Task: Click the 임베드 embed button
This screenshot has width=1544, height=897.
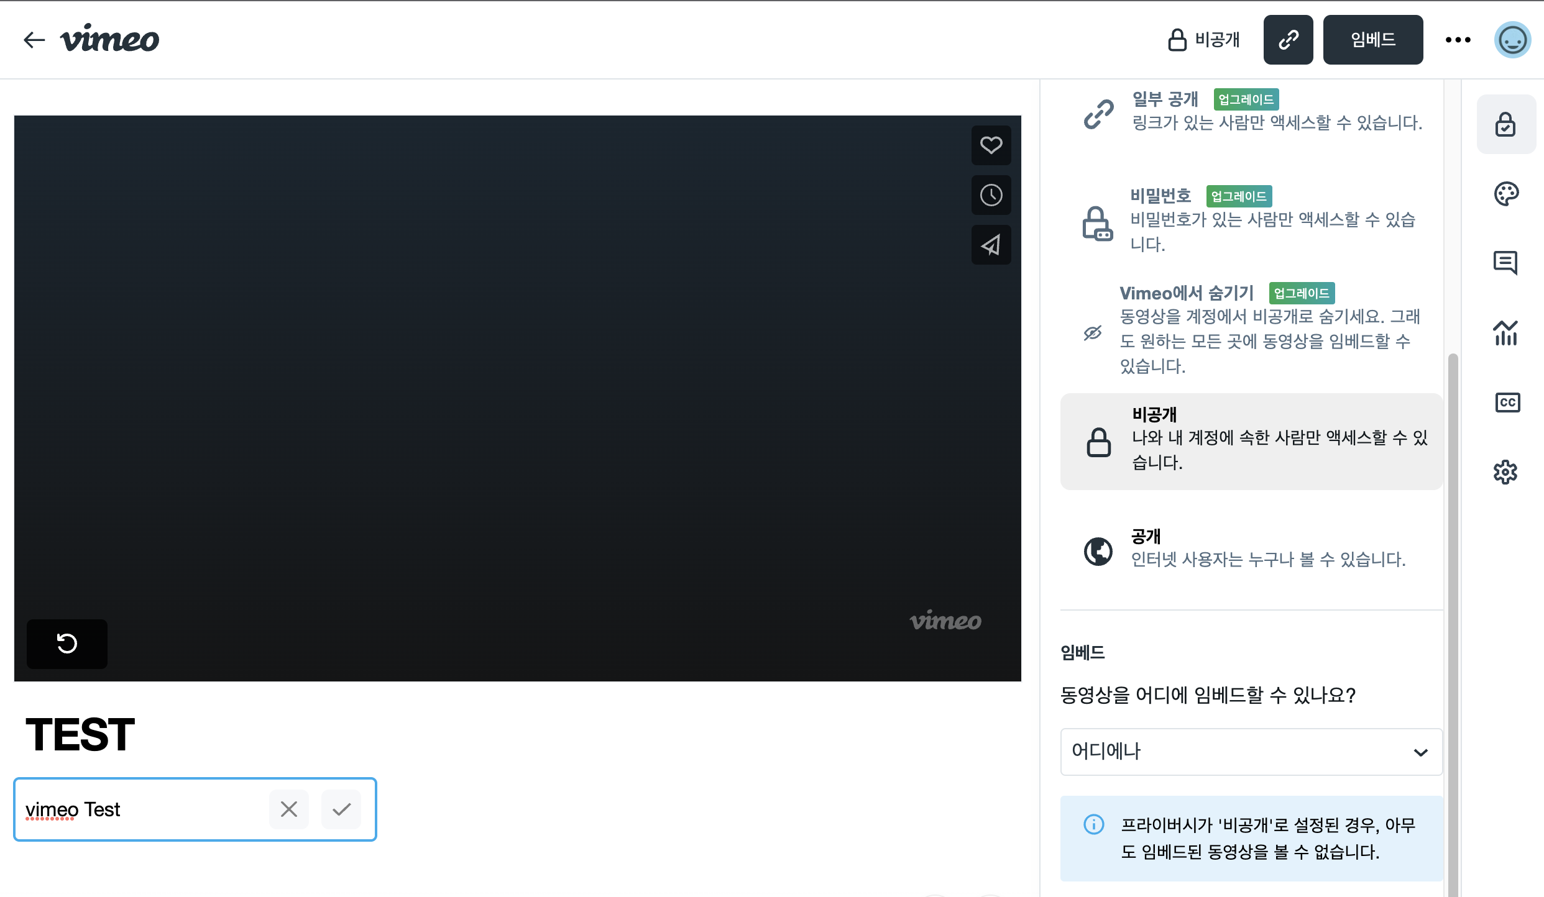Action: (1372, 40)
